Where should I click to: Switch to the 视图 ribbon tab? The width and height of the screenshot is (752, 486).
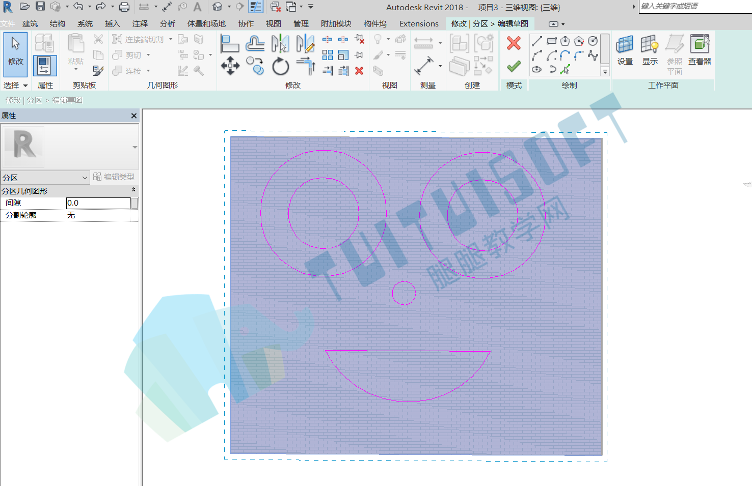click(x=273, y=23)
